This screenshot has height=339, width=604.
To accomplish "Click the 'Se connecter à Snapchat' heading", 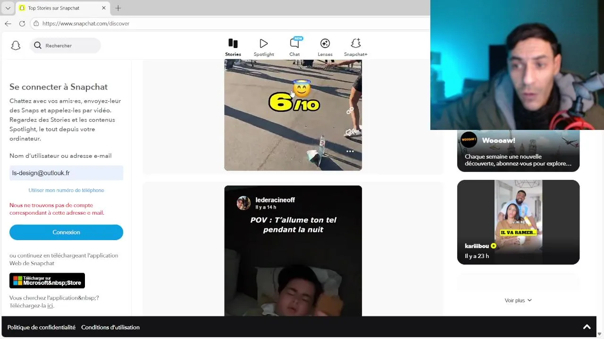I will [x=59, y=87].
